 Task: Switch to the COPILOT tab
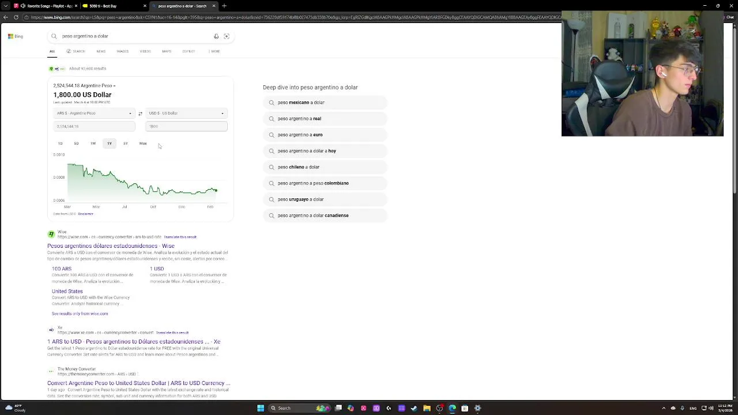coord(189,51)
